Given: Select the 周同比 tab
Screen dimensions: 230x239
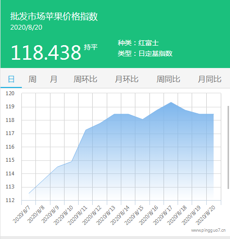Looking at the screenshot, I should (168, 79).
